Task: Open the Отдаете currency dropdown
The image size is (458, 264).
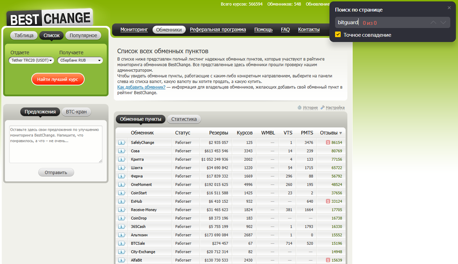Action: point(31,60)
